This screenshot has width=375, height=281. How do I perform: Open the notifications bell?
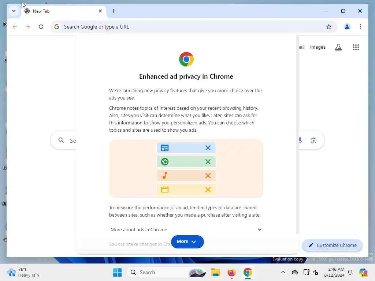pyautogui.click(x=350, y=272)
